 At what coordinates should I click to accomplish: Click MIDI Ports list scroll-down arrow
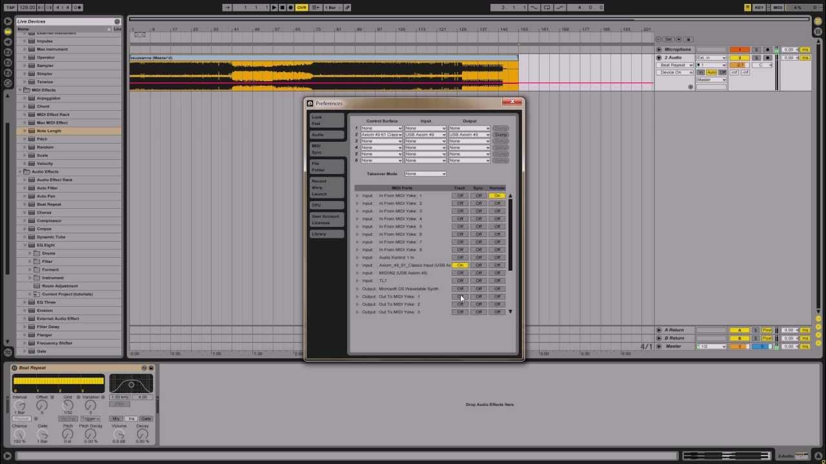coord(510,312)
